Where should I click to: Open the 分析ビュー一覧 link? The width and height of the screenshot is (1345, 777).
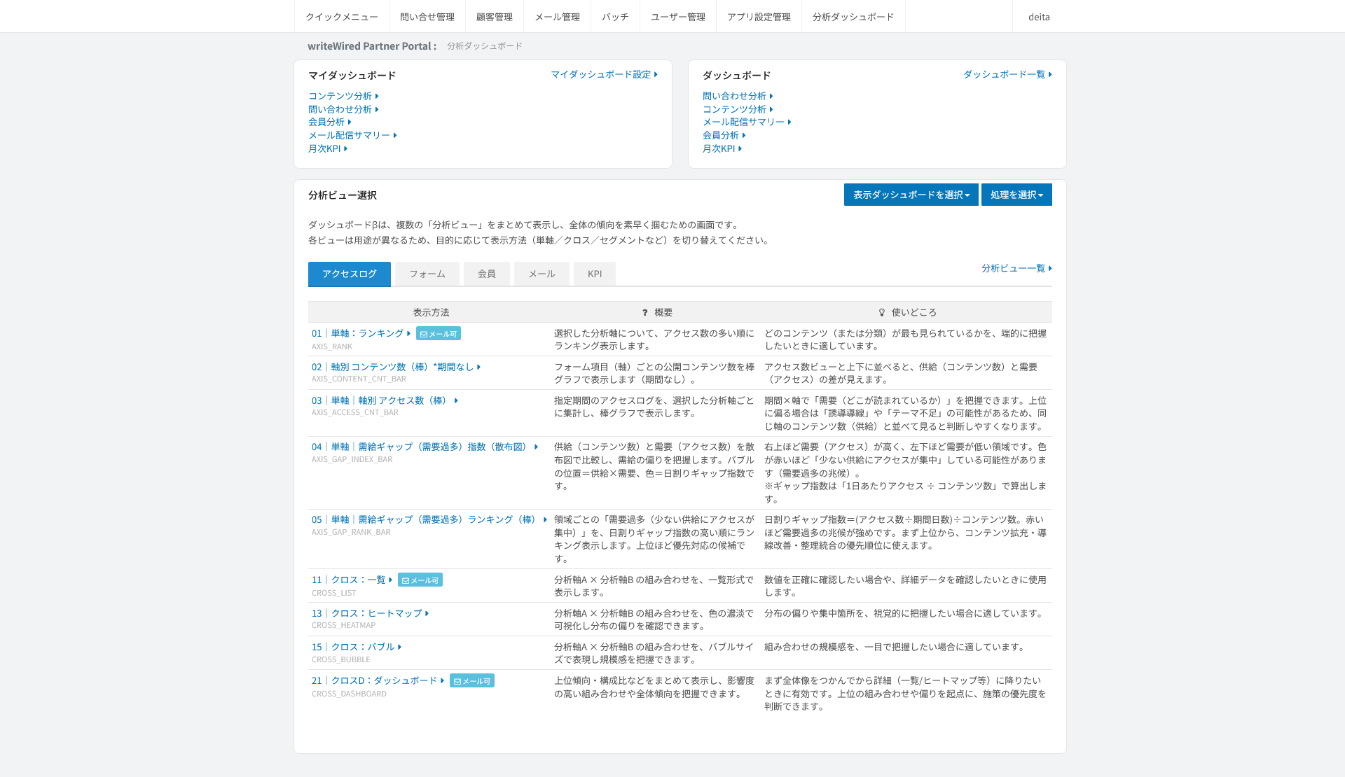coord(1016,268)
